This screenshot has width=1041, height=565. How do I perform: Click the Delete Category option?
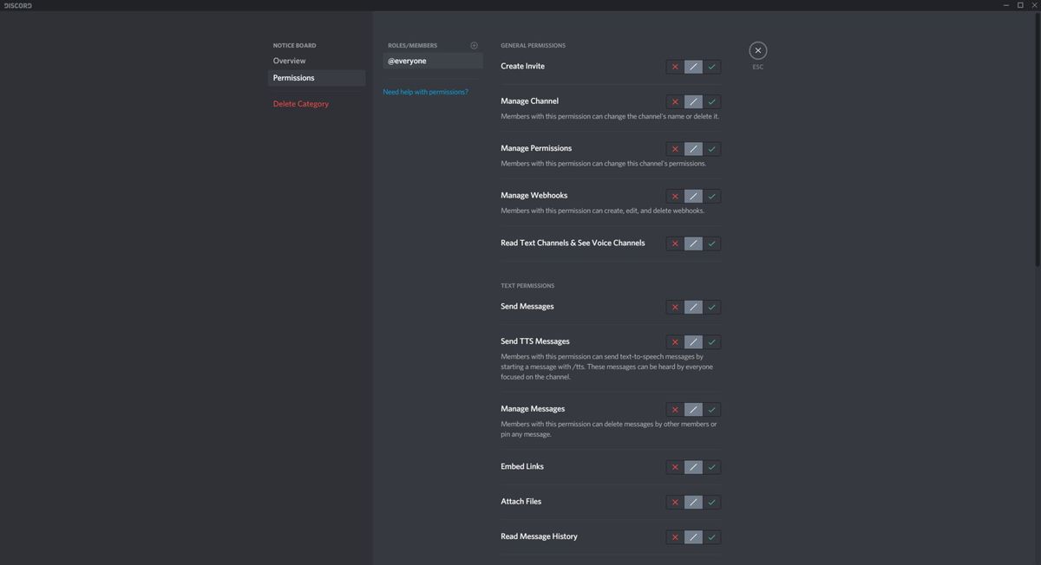click(x=300, y=103)
